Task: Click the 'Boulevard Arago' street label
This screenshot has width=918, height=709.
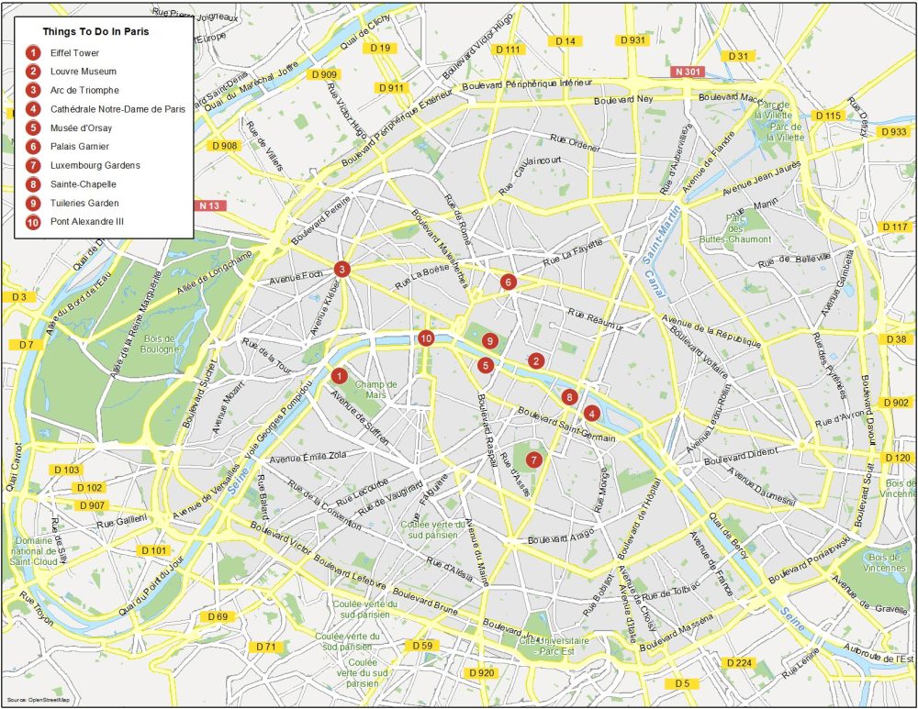Action: tap(562, 536)
